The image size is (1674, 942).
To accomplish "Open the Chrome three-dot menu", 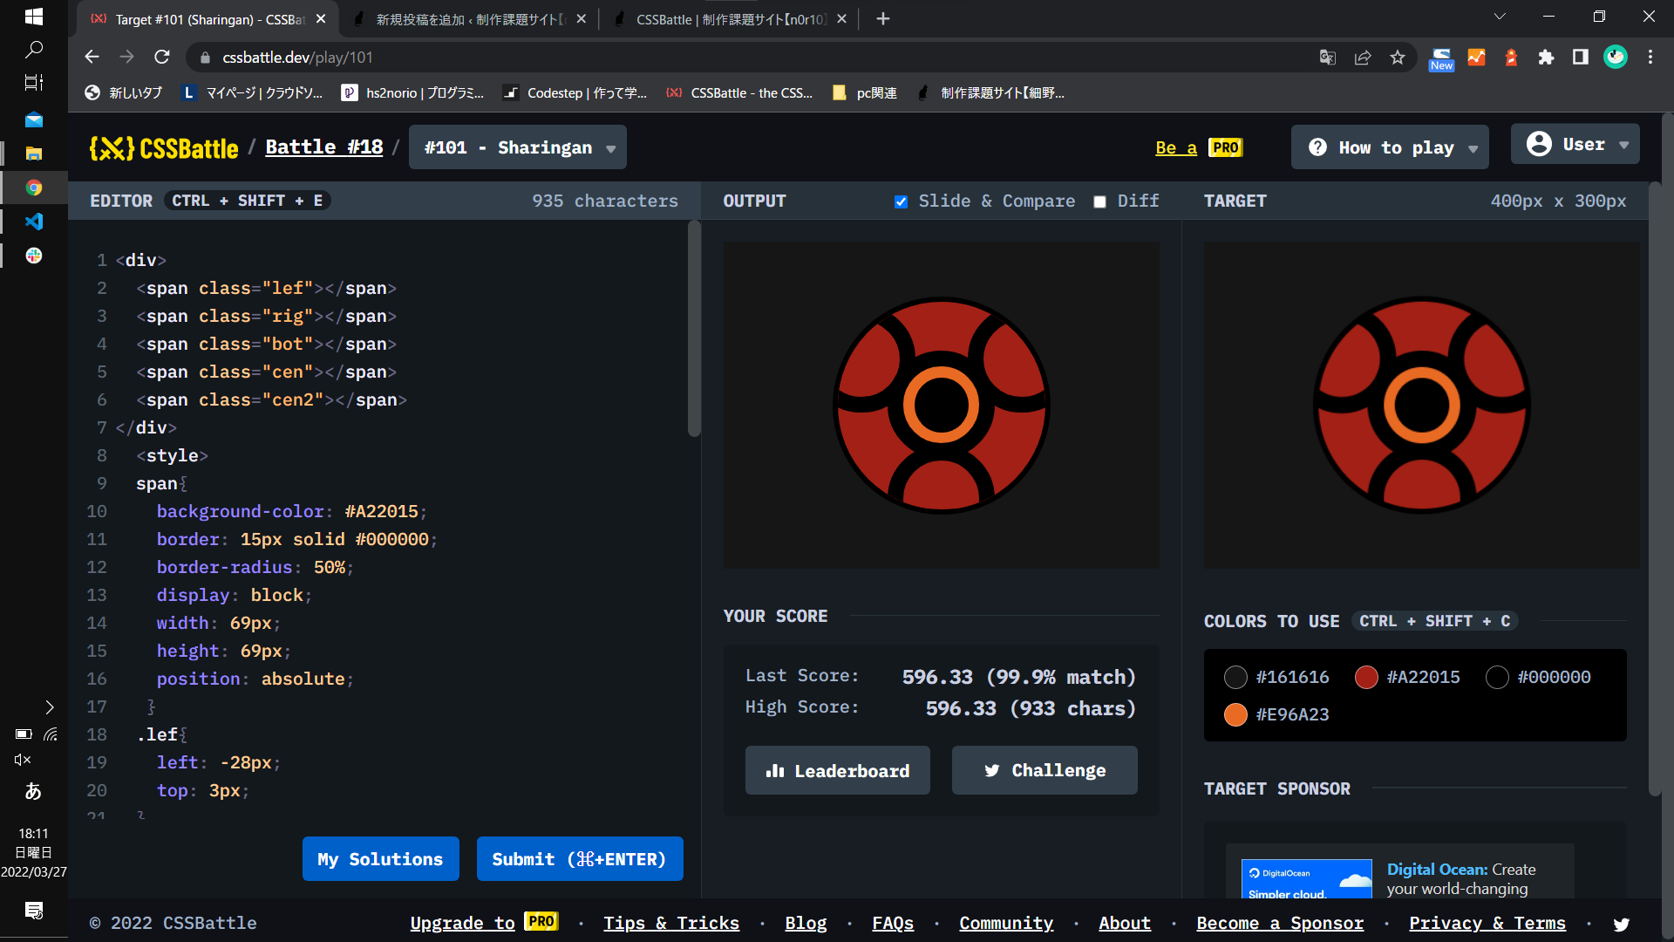I will (1650, 58).
